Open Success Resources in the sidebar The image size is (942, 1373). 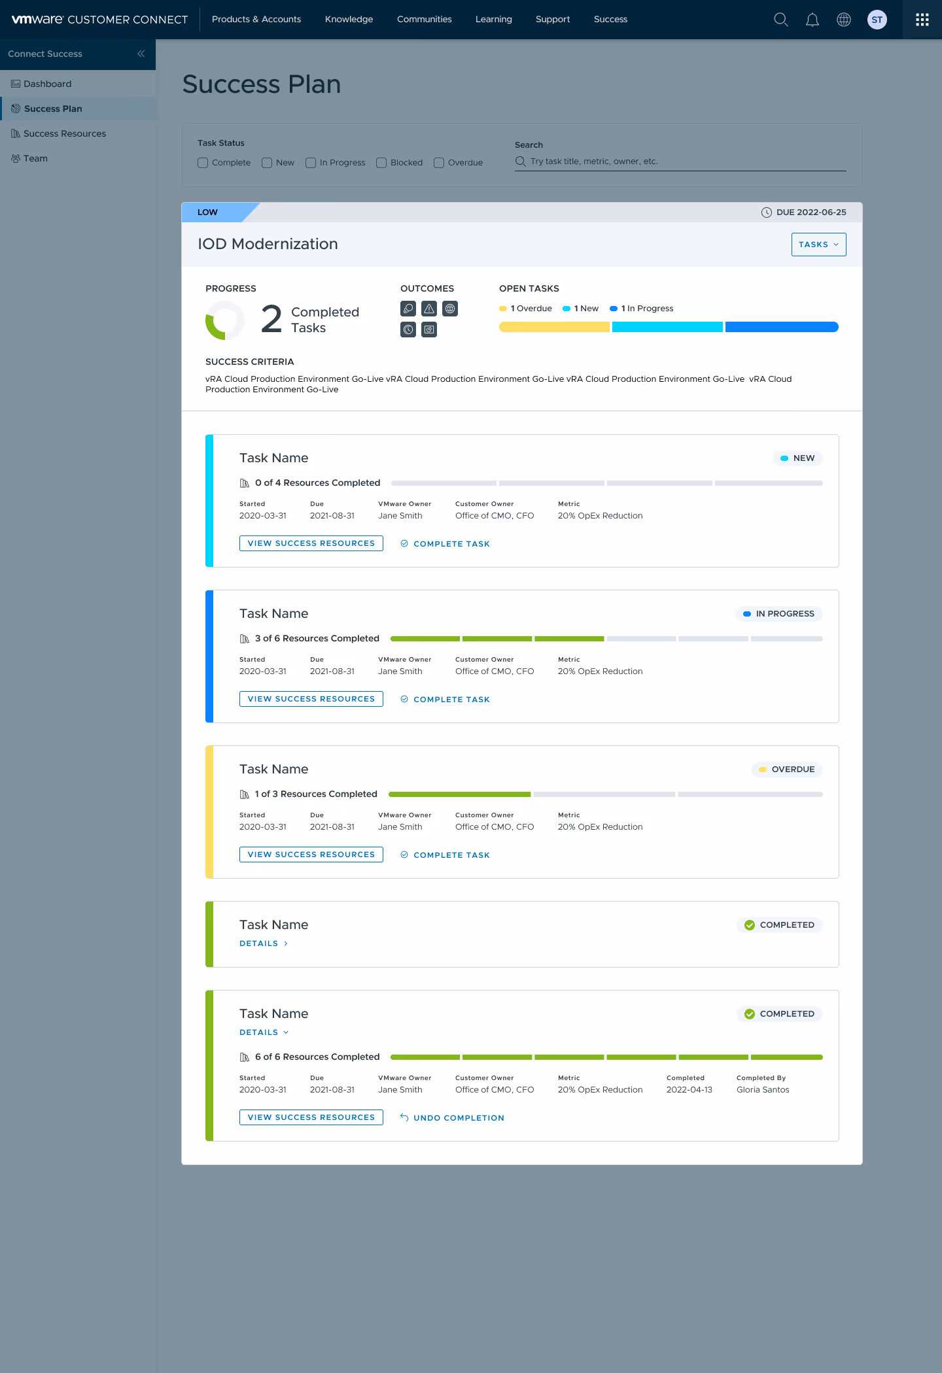click(78, 133)
